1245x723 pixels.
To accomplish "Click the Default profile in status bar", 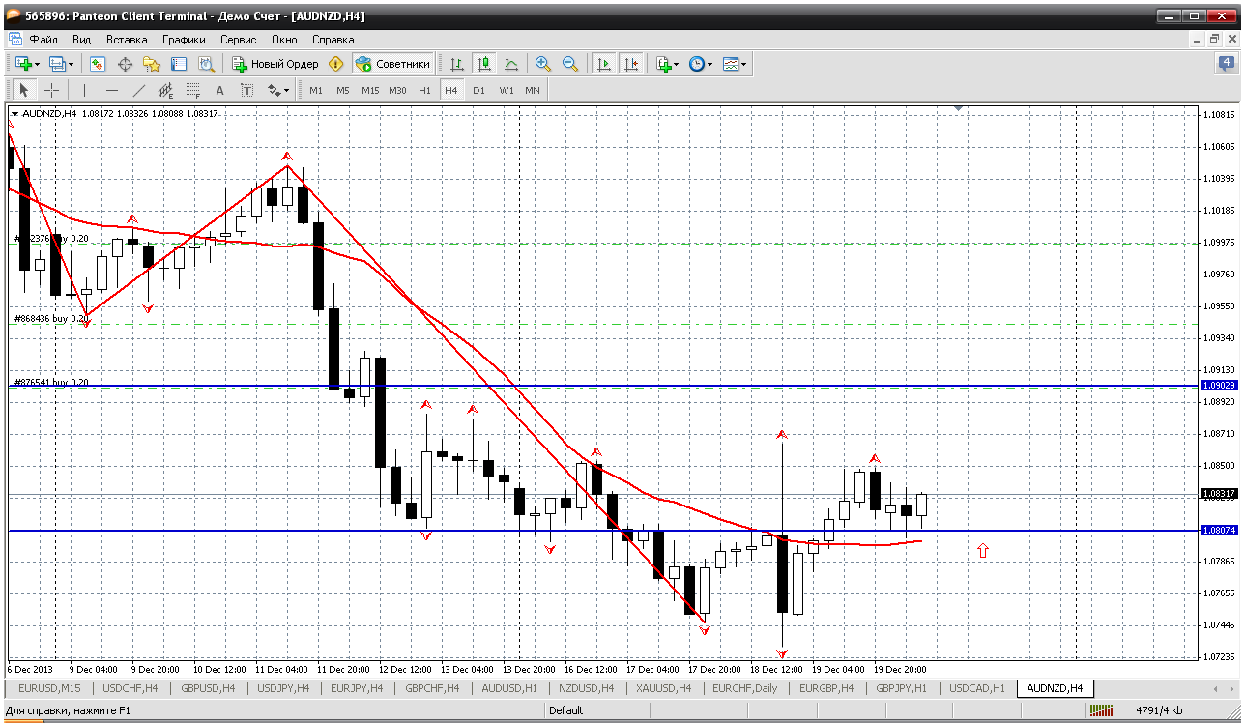I will click(565, 710).
